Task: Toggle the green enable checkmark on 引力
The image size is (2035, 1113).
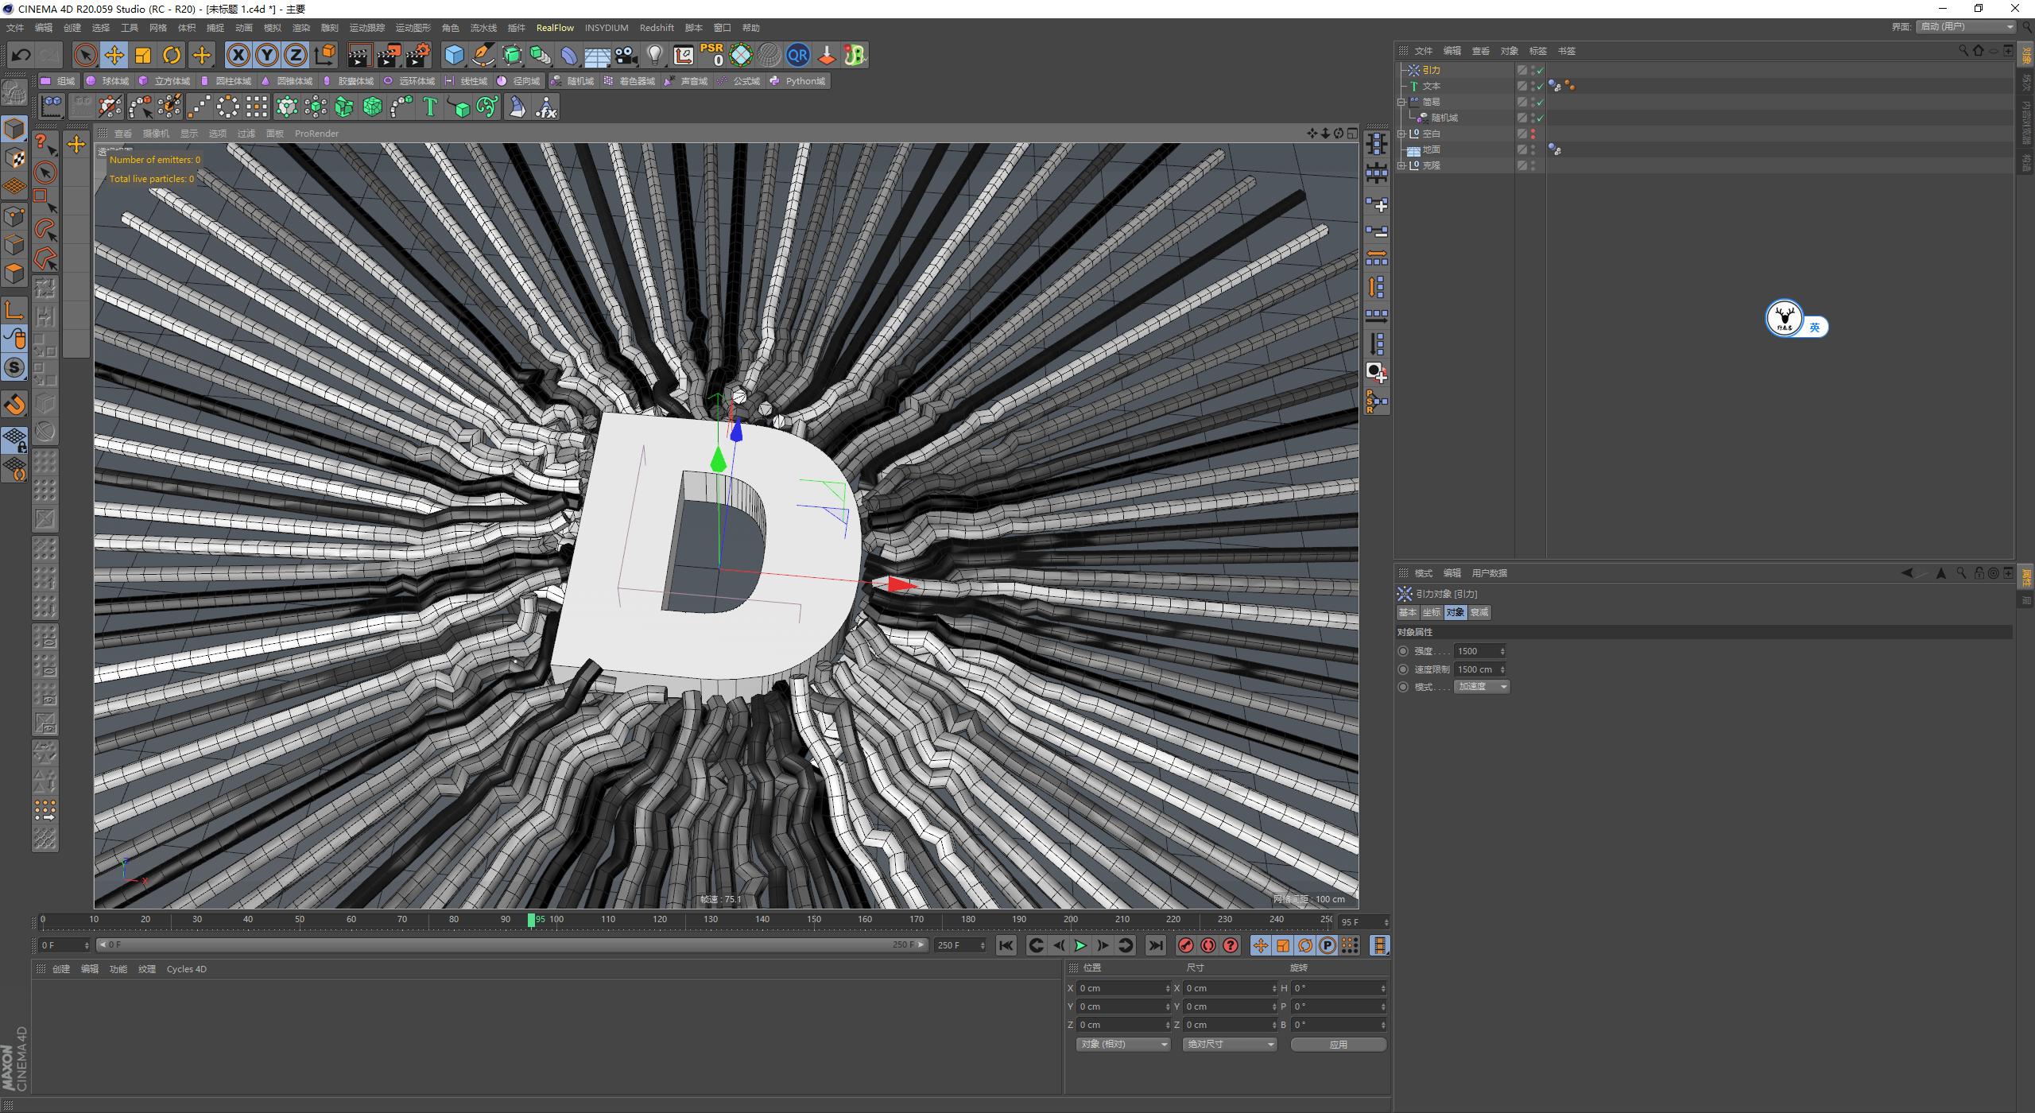Action: pos(1540,70)
